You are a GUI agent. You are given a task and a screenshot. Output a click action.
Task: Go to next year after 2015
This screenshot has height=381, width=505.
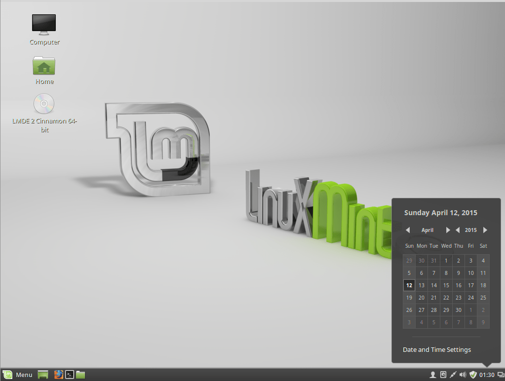tap(485, 230)
